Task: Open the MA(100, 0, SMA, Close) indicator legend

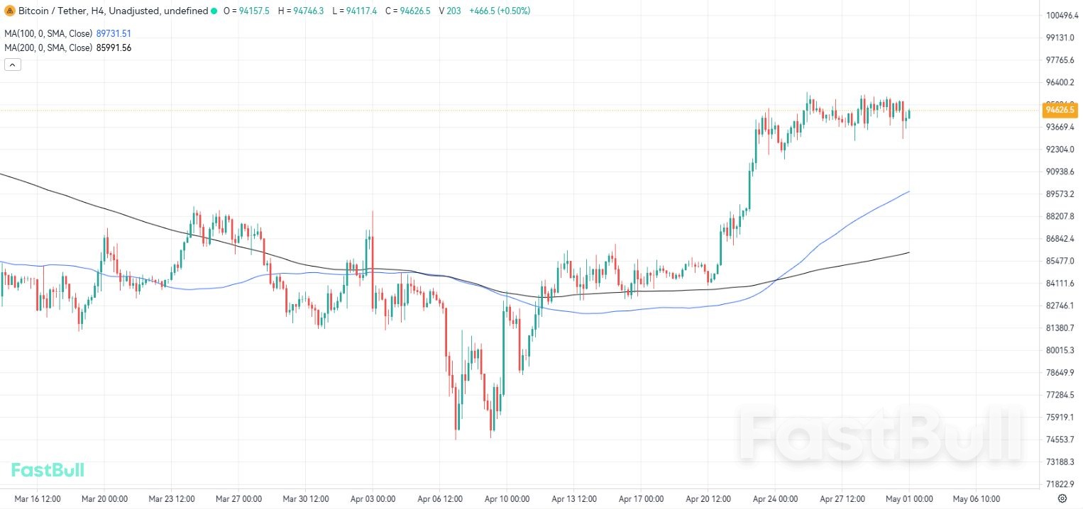Action: 48,33
